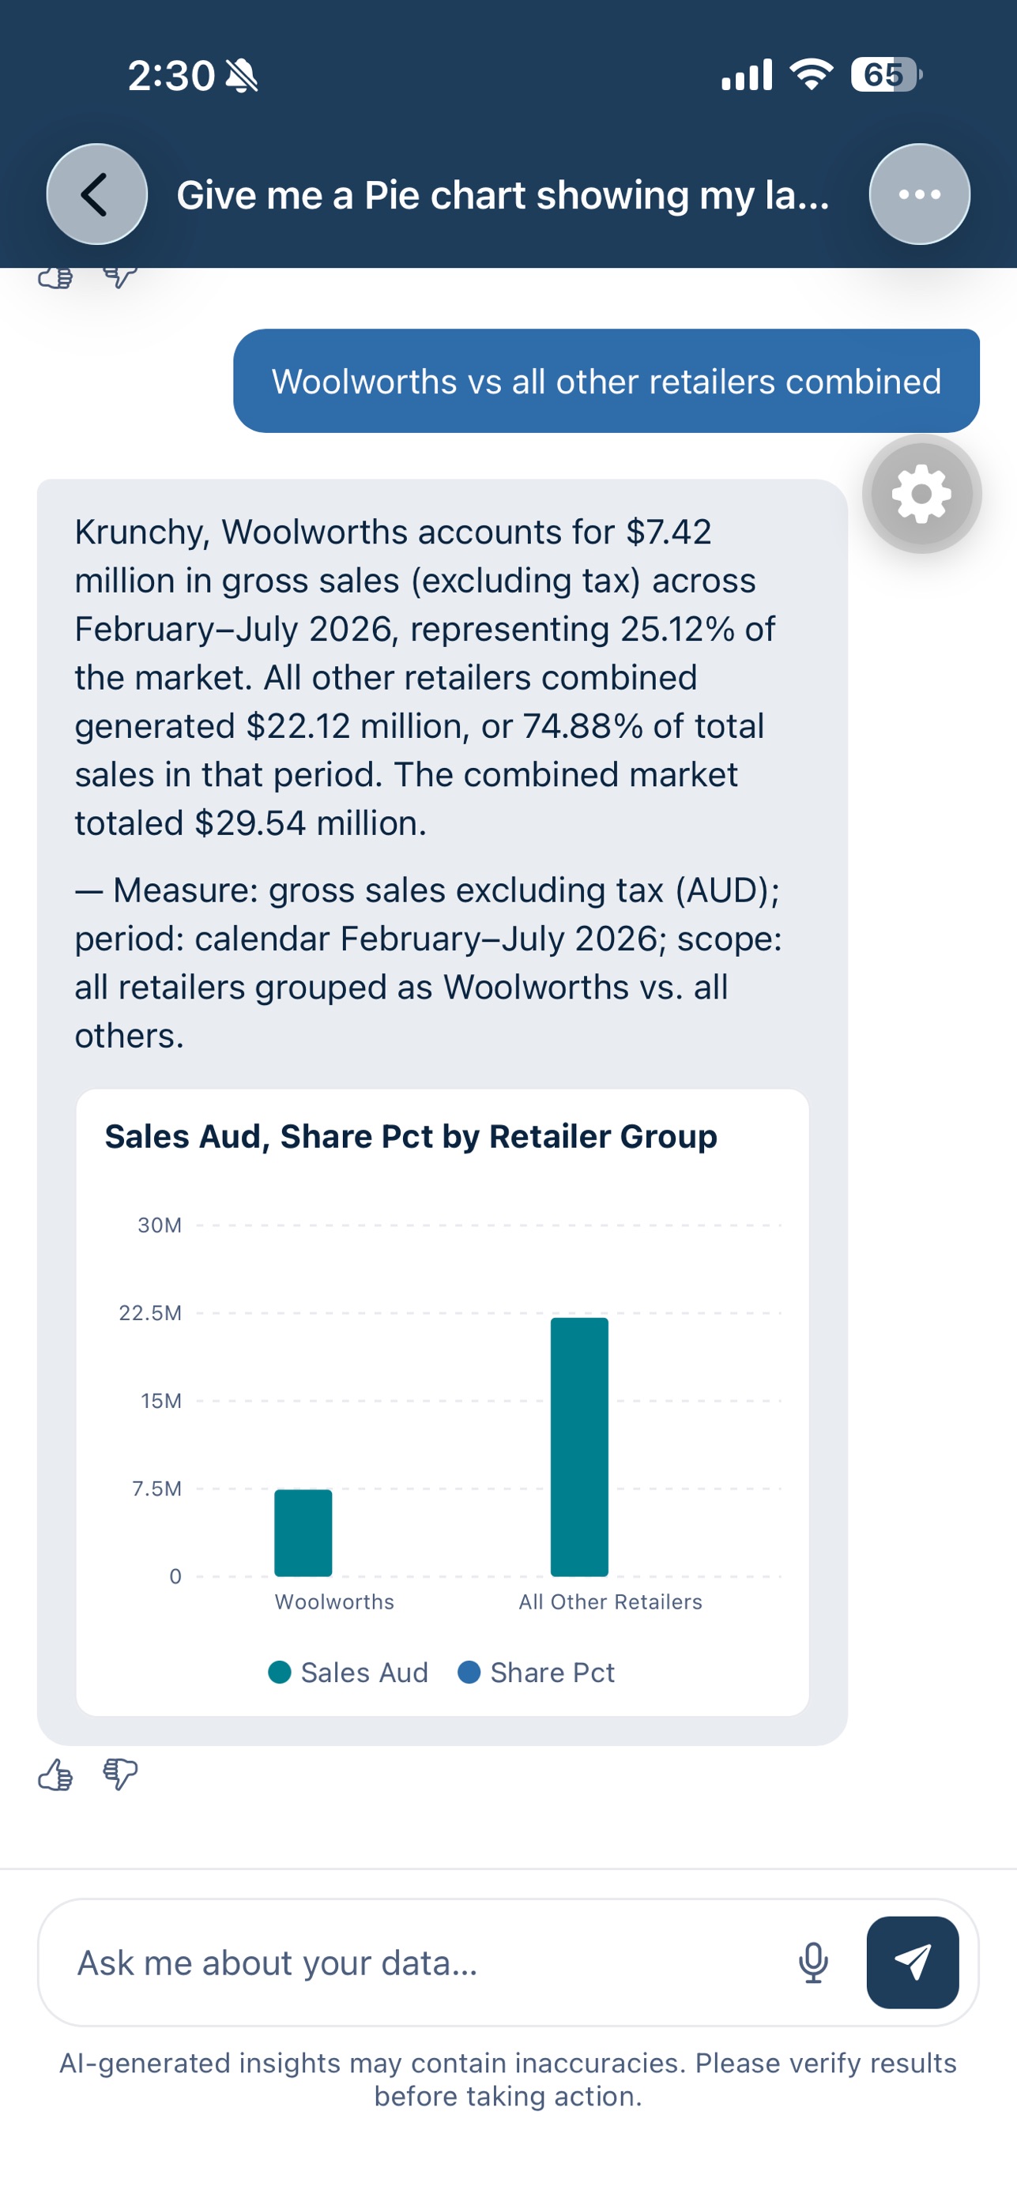This screenshot has height=2209, width=1017.
Task: Give thumbs down to the Woolworths response
Action: point(120,1774)
